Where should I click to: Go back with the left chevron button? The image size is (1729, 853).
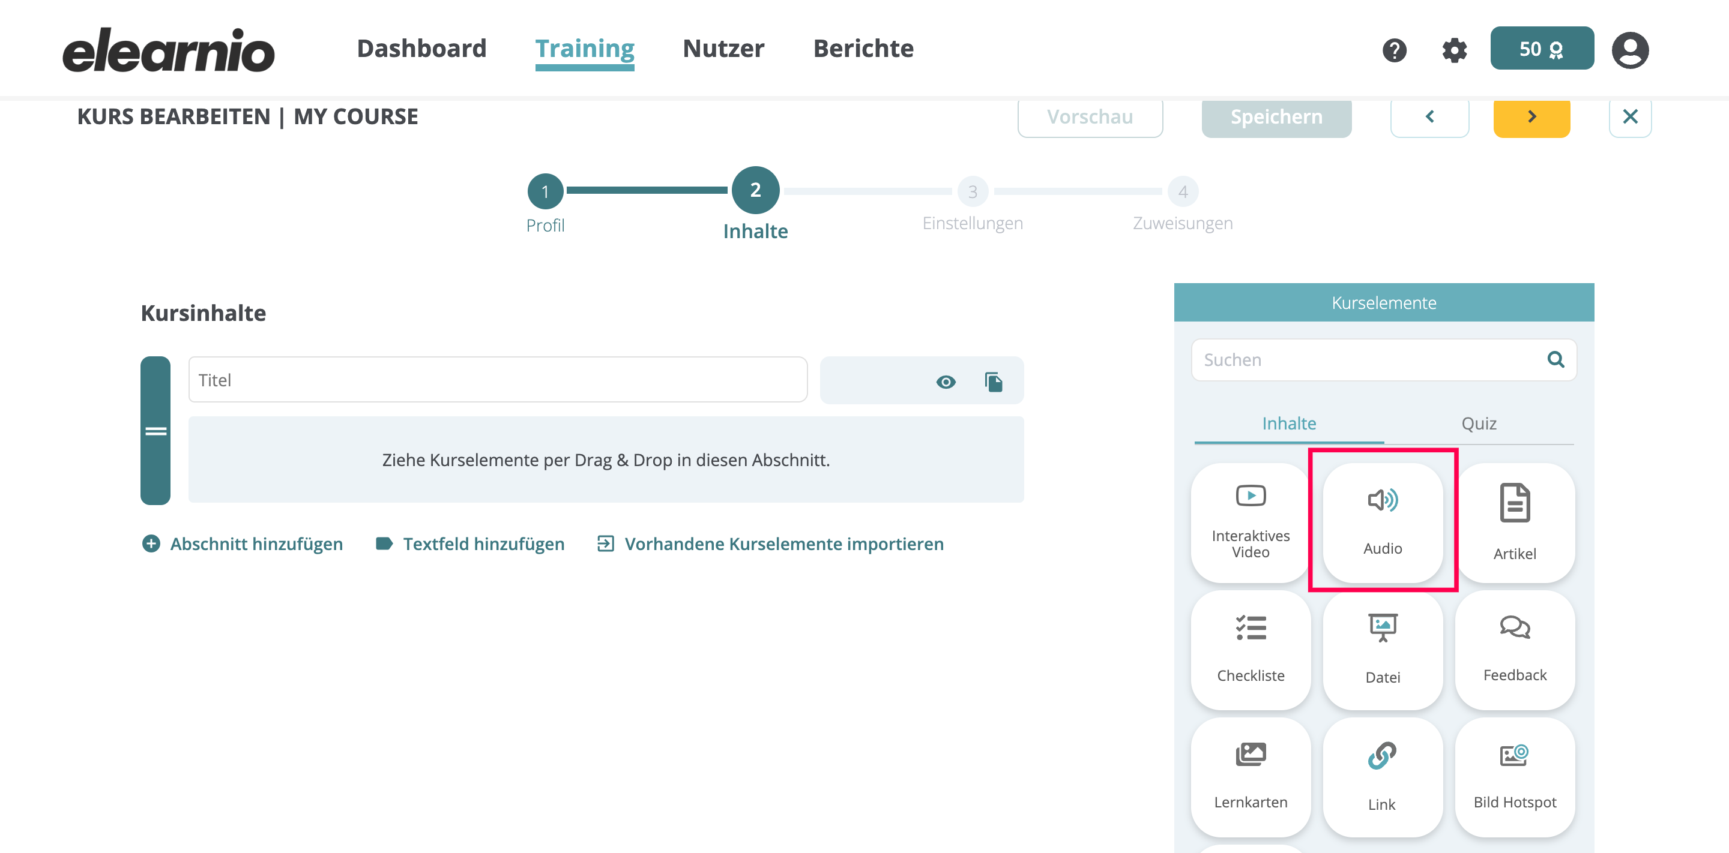point(1429,118)
